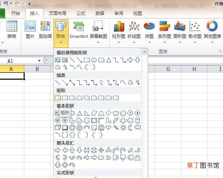The image size is (223, 178).
Task: Open the 图表 group dialog launcher
Action: coord(220,51)
